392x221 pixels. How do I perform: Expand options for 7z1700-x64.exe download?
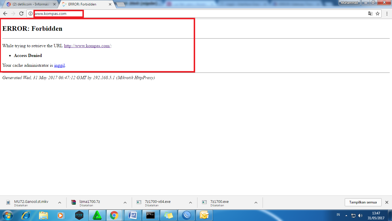(191, 203)
